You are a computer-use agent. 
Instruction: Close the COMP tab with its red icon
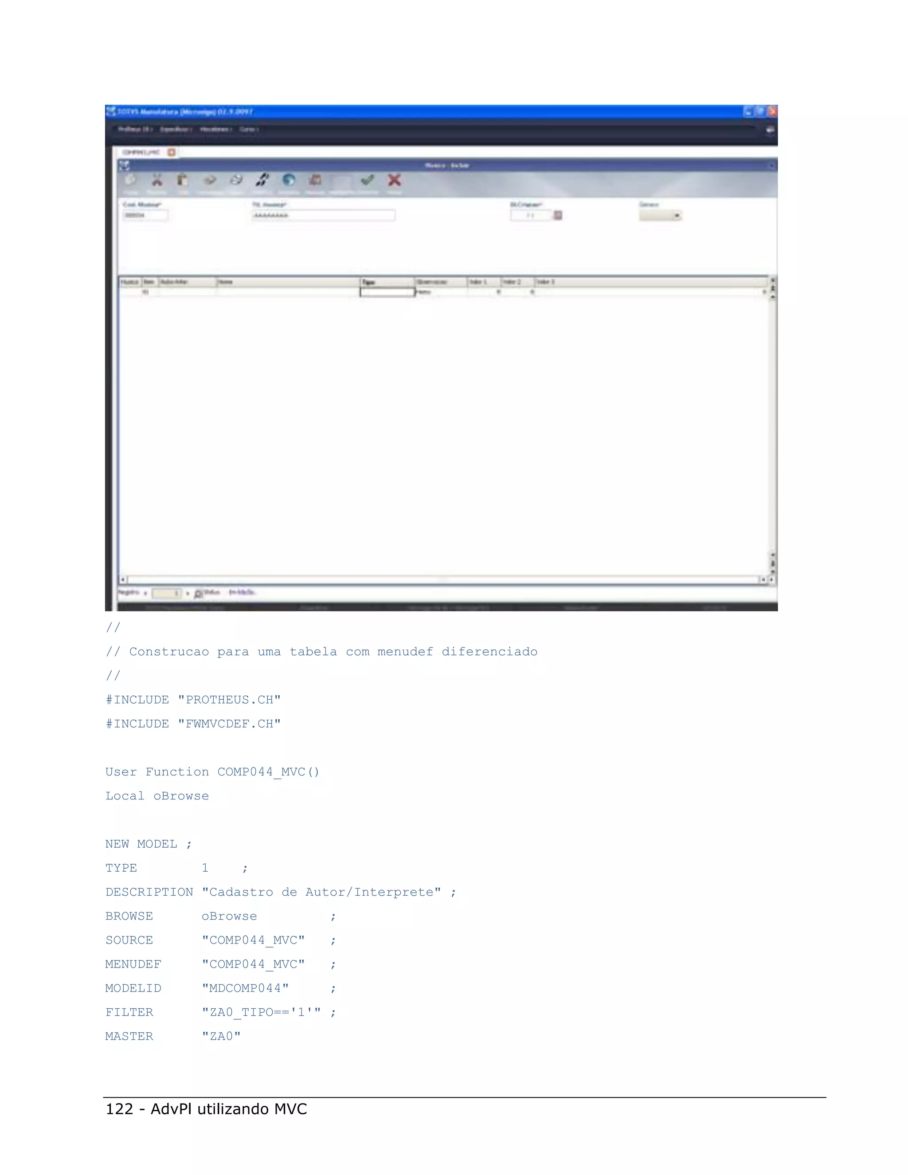(171, 152)
